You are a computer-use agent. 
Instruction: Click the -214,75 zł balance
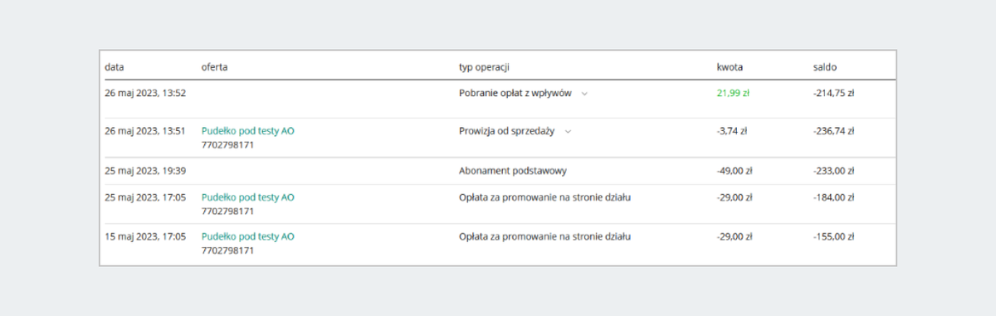click(x=834, y=94)
